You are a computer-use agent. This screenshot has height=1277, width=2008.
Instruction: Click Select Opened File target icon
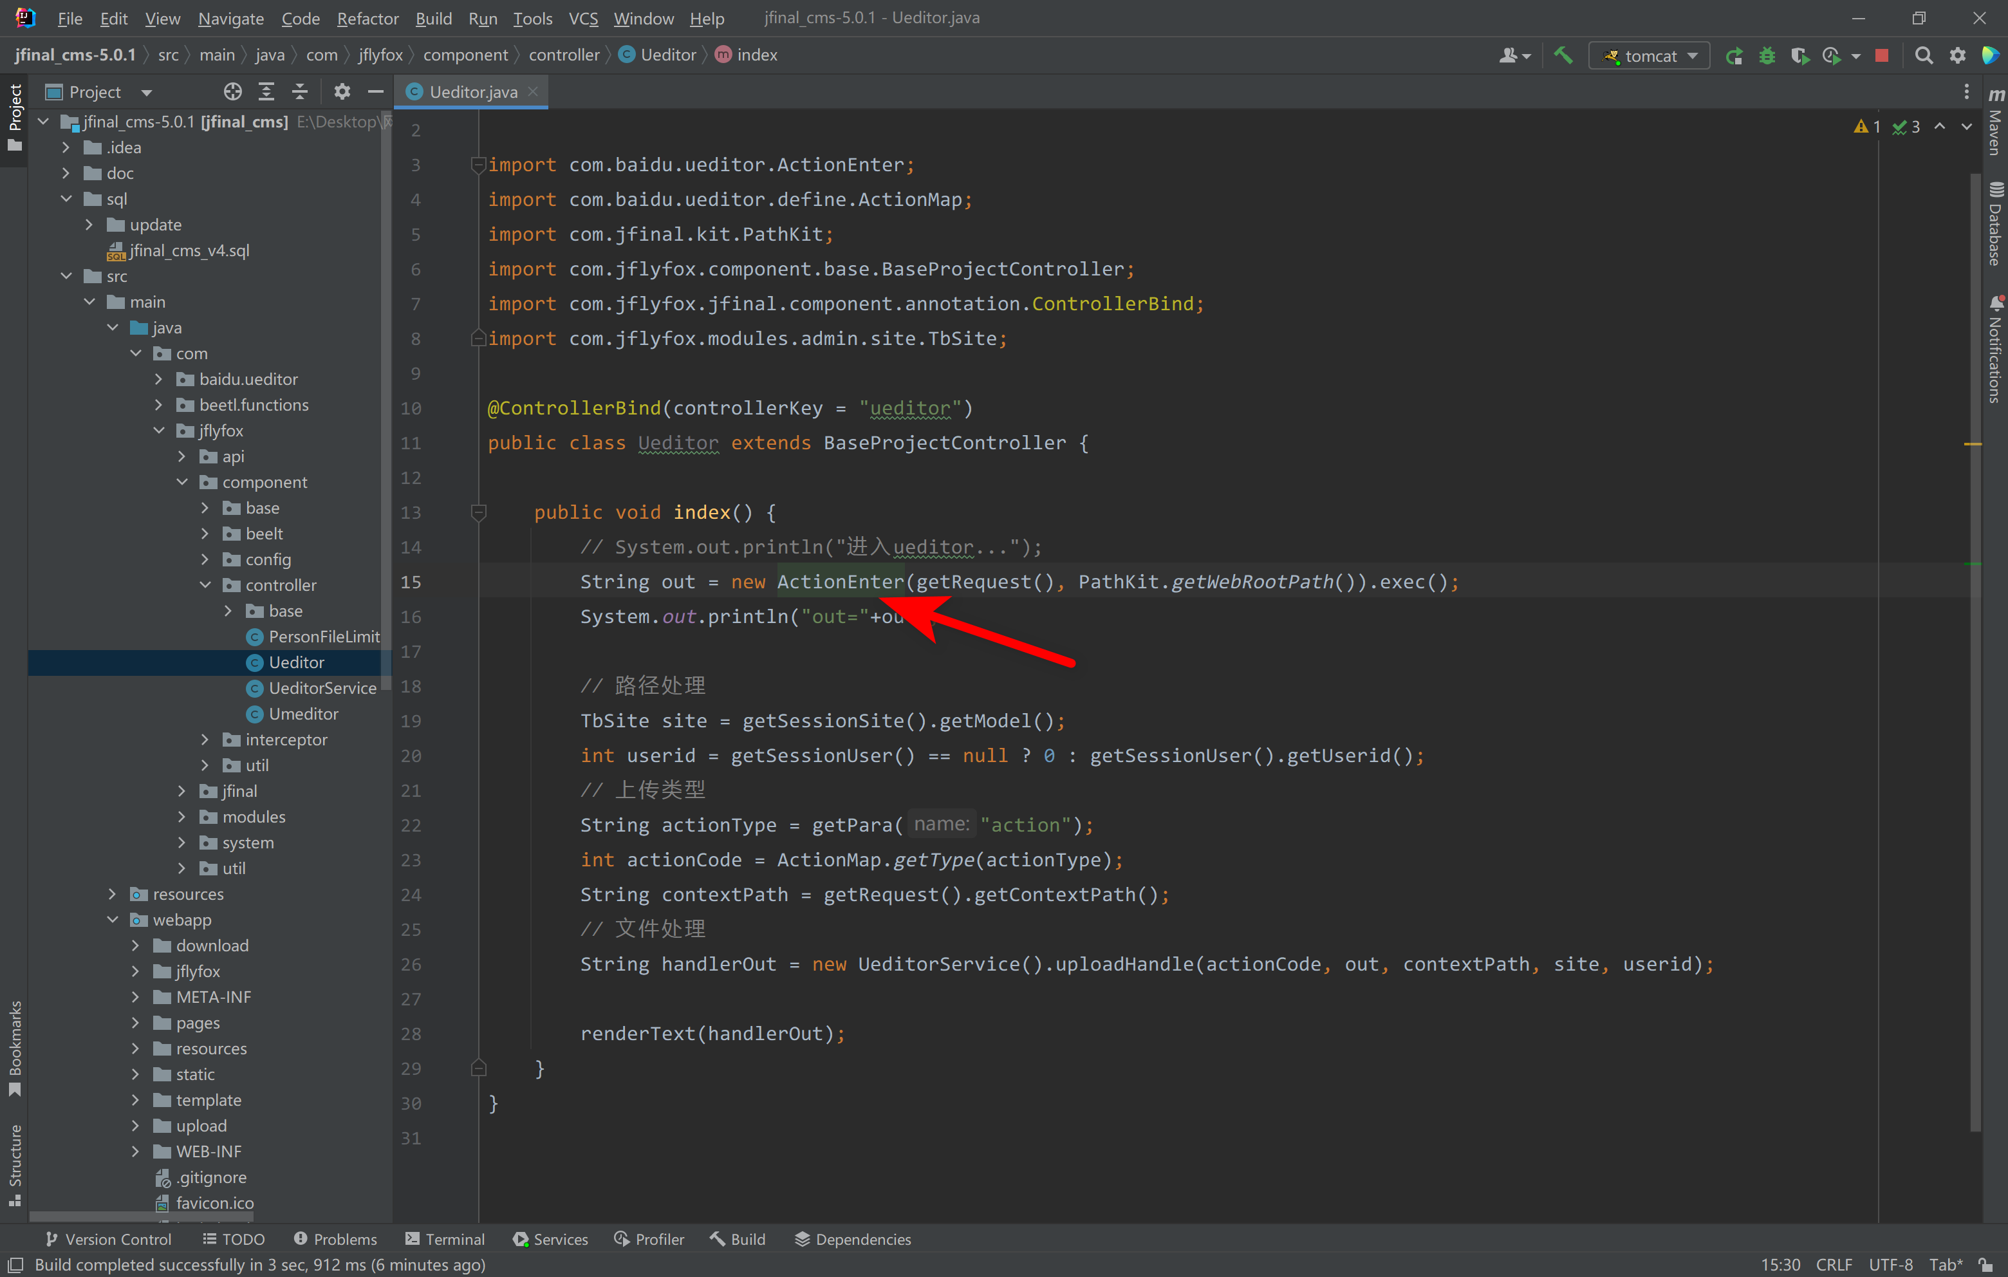(232, 92)
